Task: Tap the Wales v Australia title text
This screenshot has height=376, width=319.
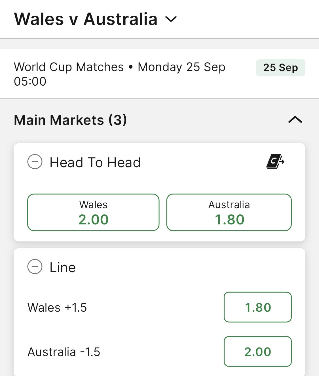Action: (86, 19)
